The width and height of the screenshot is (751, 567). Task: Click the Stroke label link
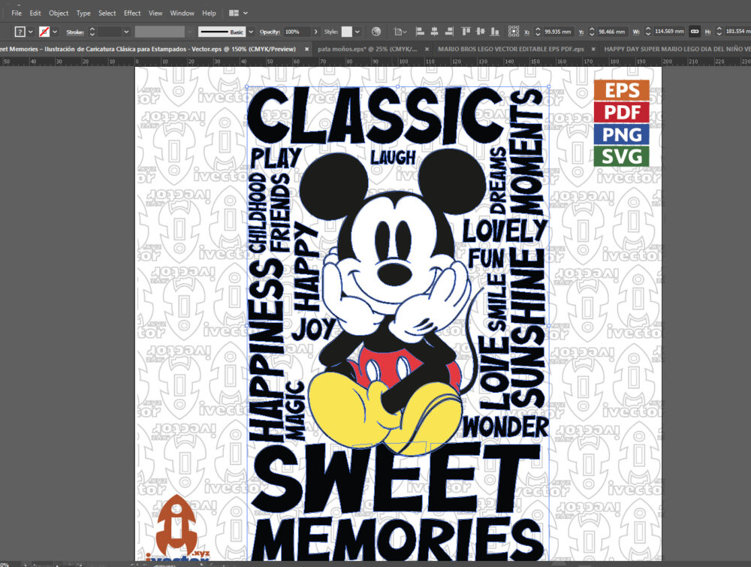[x=75, y=32]
